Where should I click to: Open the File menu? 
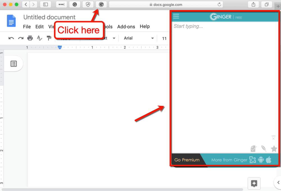[x=27, y=27]
